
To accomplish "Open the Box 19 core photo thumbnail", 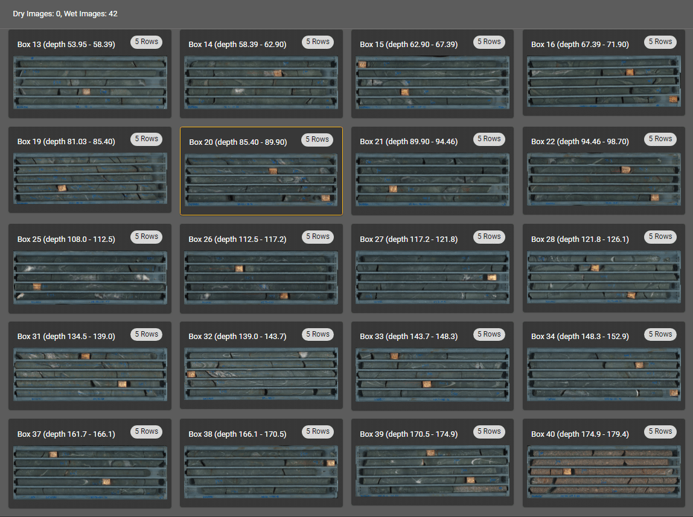I will [90, 179].
